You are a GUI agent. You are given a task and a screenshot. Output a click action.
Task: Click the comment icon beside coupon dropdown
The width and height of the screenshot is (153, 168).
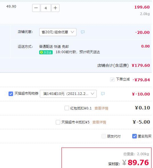[x=103, y=94]
